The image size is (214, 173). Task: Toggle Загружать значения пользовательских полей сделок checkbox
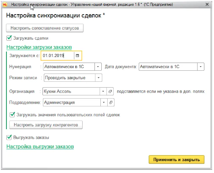[12, 115]
